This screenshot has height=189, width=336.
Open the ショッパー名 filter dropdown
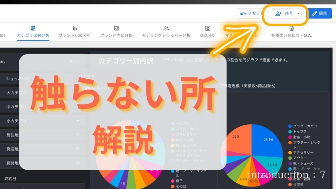pyautogui.click(x=43, y=79)
